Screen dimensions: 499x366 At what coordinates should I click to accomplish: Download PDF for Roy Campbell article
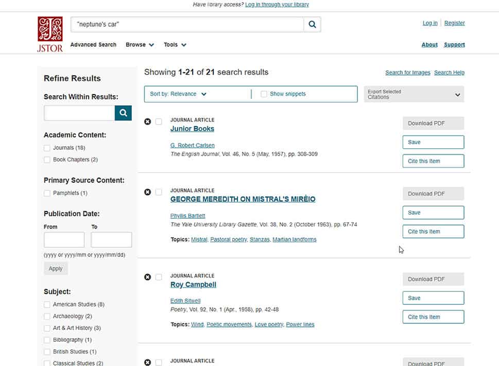433,279
